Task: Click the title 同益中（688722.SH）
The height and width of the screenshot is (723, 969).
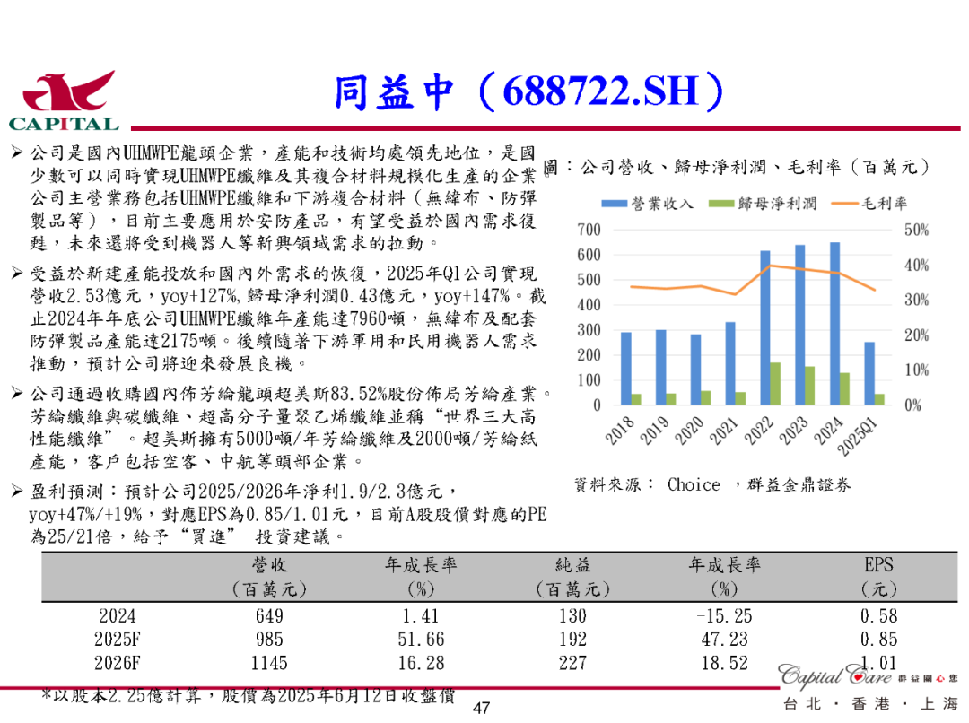Action: coord(529,91)
